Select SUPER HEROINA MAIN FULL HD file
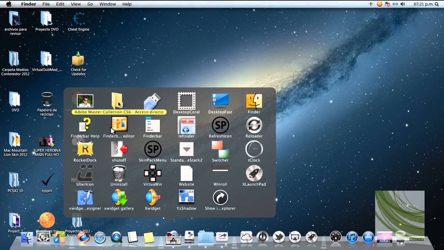 pyautogui.click(x=46, y=142)
